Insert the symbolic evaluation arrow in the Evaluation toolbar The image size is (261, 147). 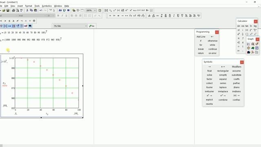(122, 16)
